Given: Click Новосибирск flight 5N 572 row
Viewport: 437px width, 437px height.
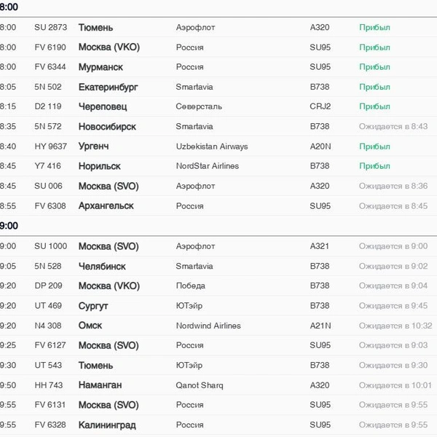Looking at the screenshot, I should point(219,127).
